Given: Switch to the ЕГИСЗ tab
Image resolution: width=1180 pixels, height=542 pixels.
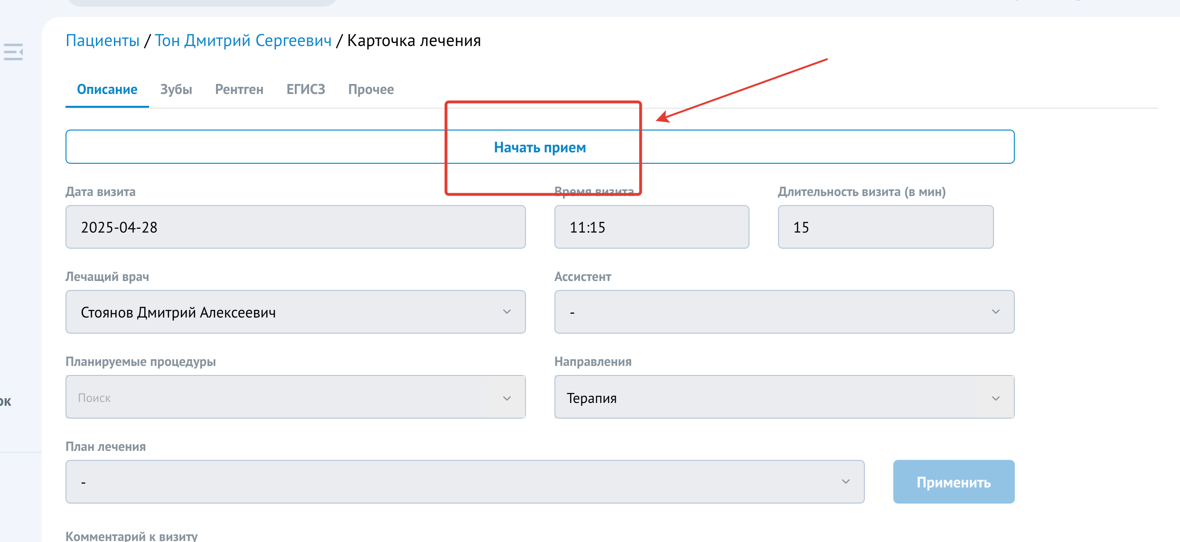Looking at the screenshot, I should (306, 90).
